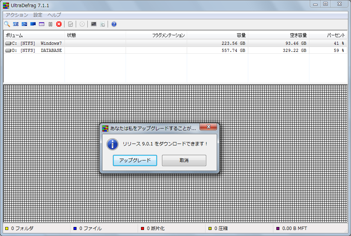Viewport: 351px width, 236px height.
Task: Click the UltraDefrag 7.1.1 title text
Action: tap(30, 5)
